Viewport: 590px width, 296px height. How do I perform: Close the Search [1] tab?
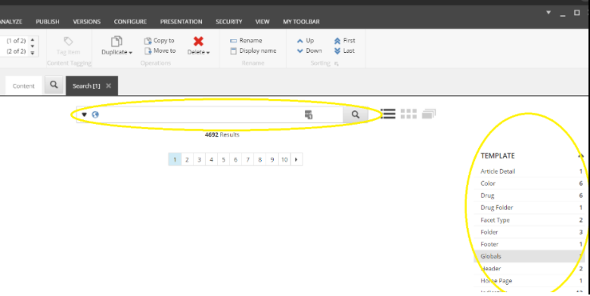(108, 85)
